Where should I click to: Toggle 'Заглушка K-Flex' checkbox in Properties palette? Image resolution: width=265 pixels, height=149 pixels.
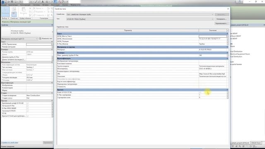[x=28, y=106]
